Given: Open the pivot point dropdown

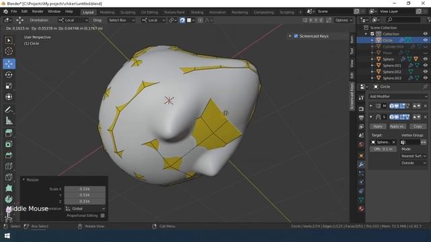Looking at the screenshot, I should pyautogui.click(x=172, y=20).
